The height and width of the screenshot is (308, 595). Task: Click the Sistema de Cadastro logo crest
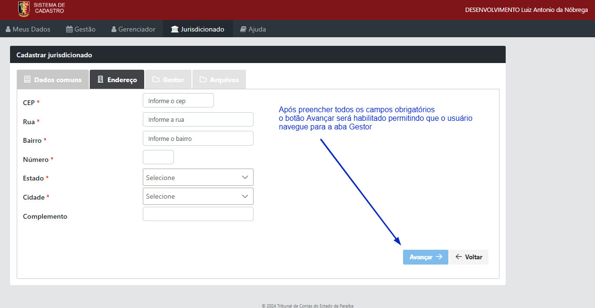(x=23, y=9)
